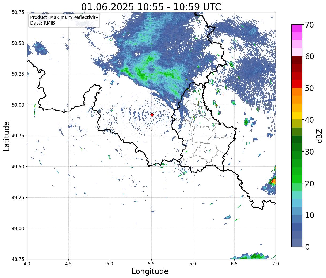Click the colorbar tick label 10
326x278 pixels.
click(x=309, y=215)
